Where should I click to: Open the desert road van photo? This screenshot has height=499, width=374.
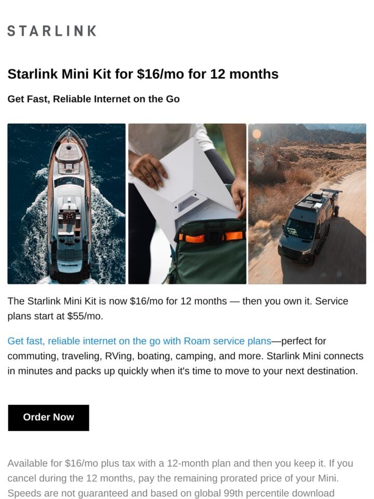[x=307, y=204]
